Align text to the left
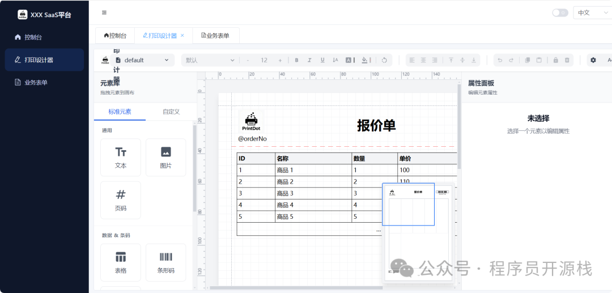Image resolution: width=612 pixels, height=293 pixels. [x=412, y=60]
